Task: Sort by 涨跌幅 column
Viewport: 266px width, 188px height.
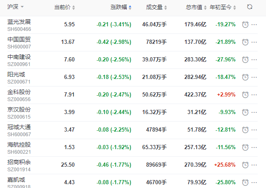Action: pos(121,7)
